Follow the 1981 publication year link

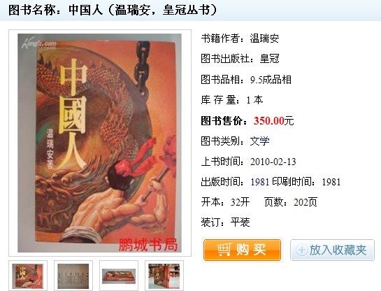click(260, 182)
